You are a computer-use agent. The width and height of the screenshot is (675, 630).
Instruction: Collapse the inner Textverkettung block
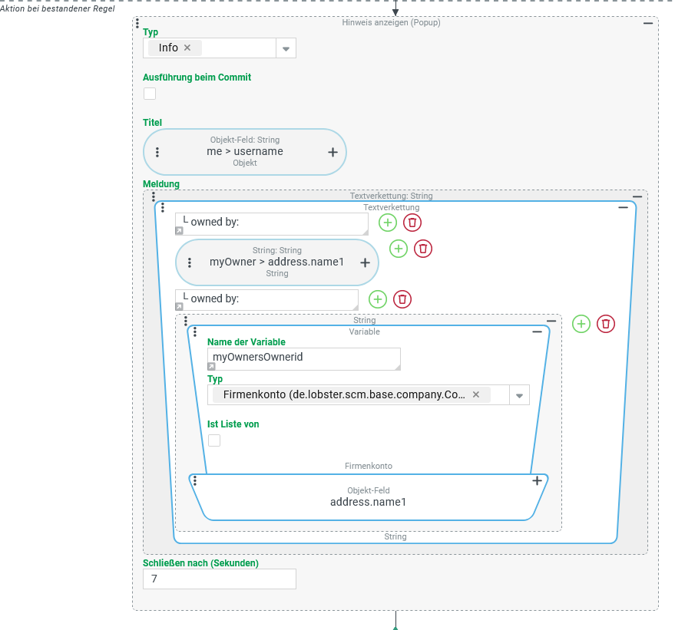coord(624,207)
